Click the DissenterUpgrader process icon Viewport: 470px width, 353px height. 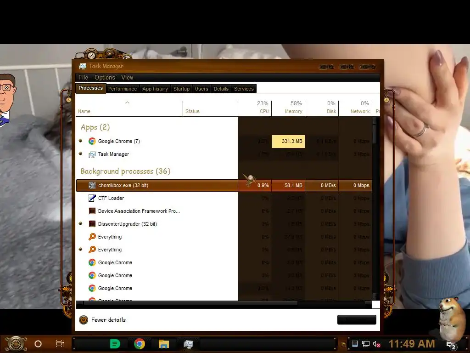[x=92, y=224]
